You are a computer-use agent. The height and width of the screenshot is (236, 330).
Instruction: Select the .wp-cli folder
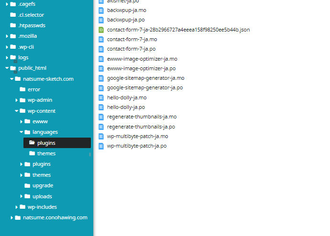tap(22, 47)
